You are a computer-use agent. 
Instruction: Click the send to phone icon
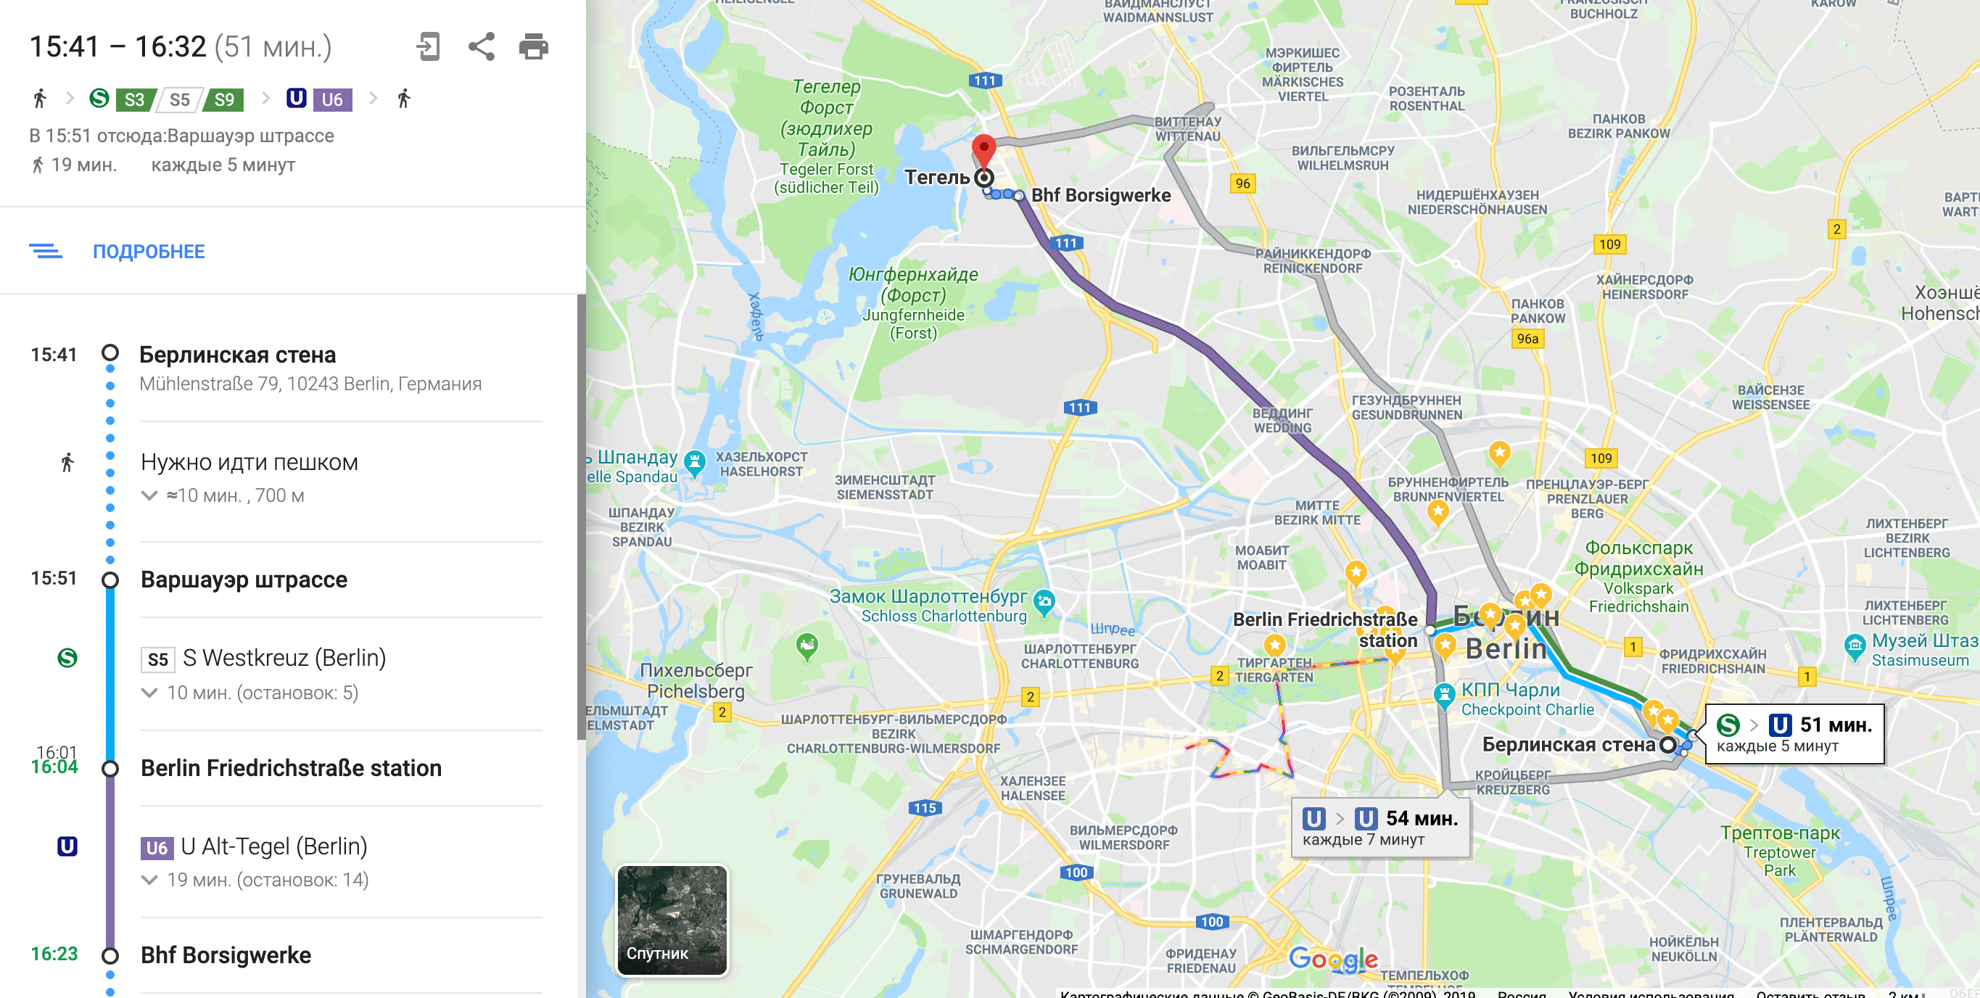(x=428, y=47)
